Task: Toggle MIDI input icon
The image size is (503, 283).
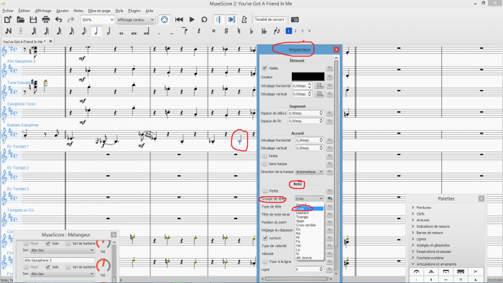Action: (x=165, y=19)
